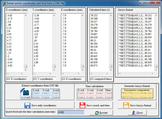Click the Close door icon
This screenshot has width=162, height=119.
point(134,113)
